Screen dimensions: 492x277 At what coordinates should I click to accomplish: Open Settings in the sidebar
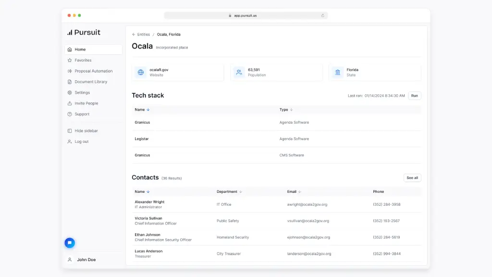[x=94, y=93]
